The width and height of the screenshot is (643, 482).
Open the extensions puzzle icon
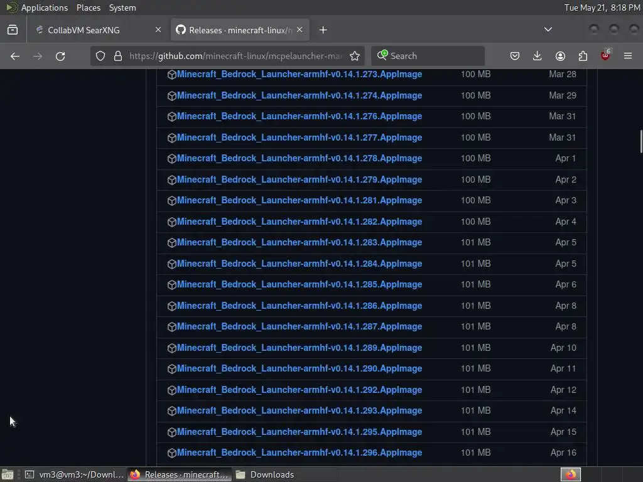click(583, 56)
